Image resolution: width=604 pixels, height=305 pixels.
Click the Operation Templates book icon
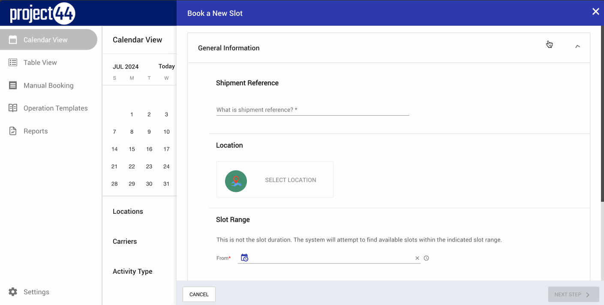tap(13, 108)
